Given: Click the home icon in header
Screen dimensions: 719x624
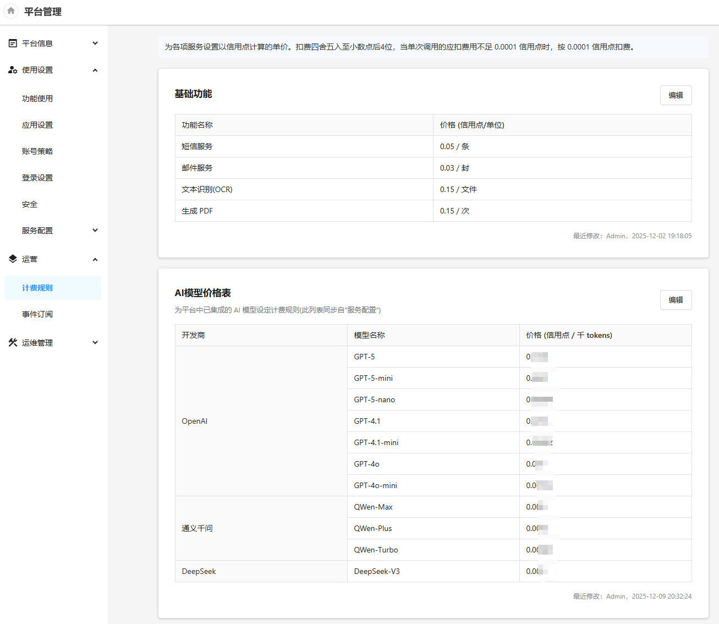Looking at the screenshot, I should point(11,11).
